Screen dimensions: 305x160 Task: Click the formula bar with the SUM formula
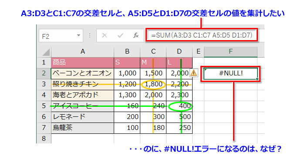[x=202, y=35]
